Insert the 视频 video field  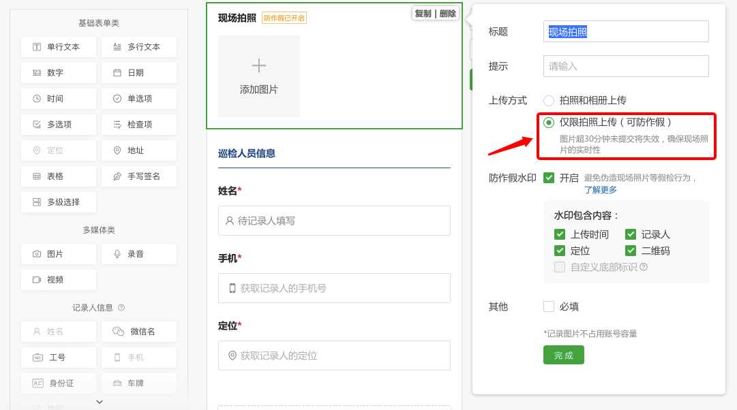(59, 280)
